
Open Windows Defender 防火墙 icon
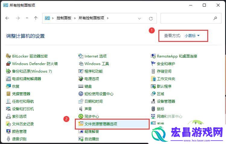click(x=8, y=64)
